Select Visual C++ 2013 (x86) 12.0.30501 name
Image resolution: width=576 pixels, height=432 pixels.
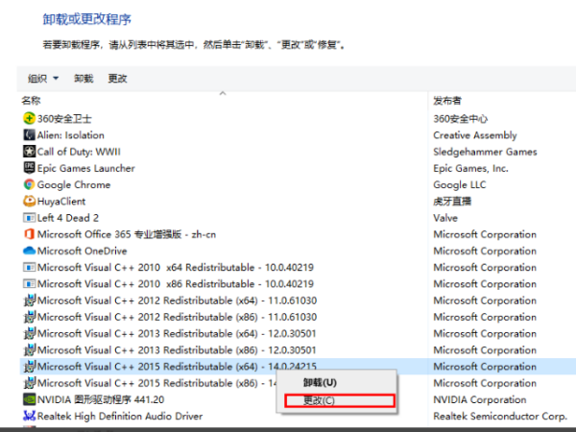177,350
